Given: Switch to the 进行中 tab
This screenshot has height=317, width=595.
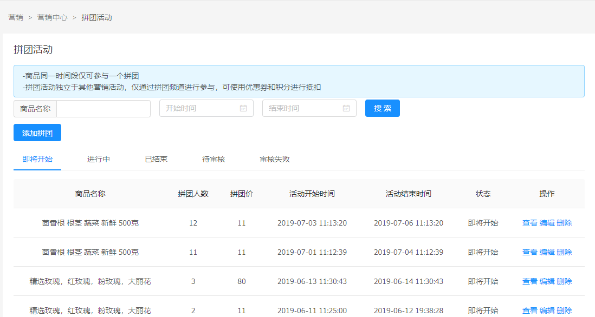Looking at the screenshot, I should [99, 159].
